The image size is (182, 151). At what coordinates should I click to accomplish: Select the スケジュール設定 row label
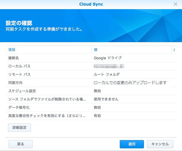(x=22, y=91)
